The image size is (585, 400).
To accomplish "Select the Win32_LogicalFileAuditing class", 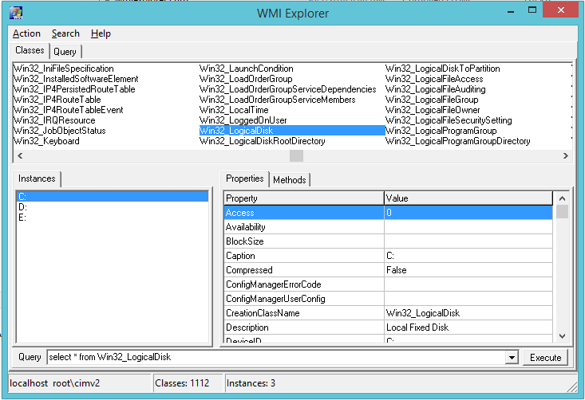I will coord(436,89).
